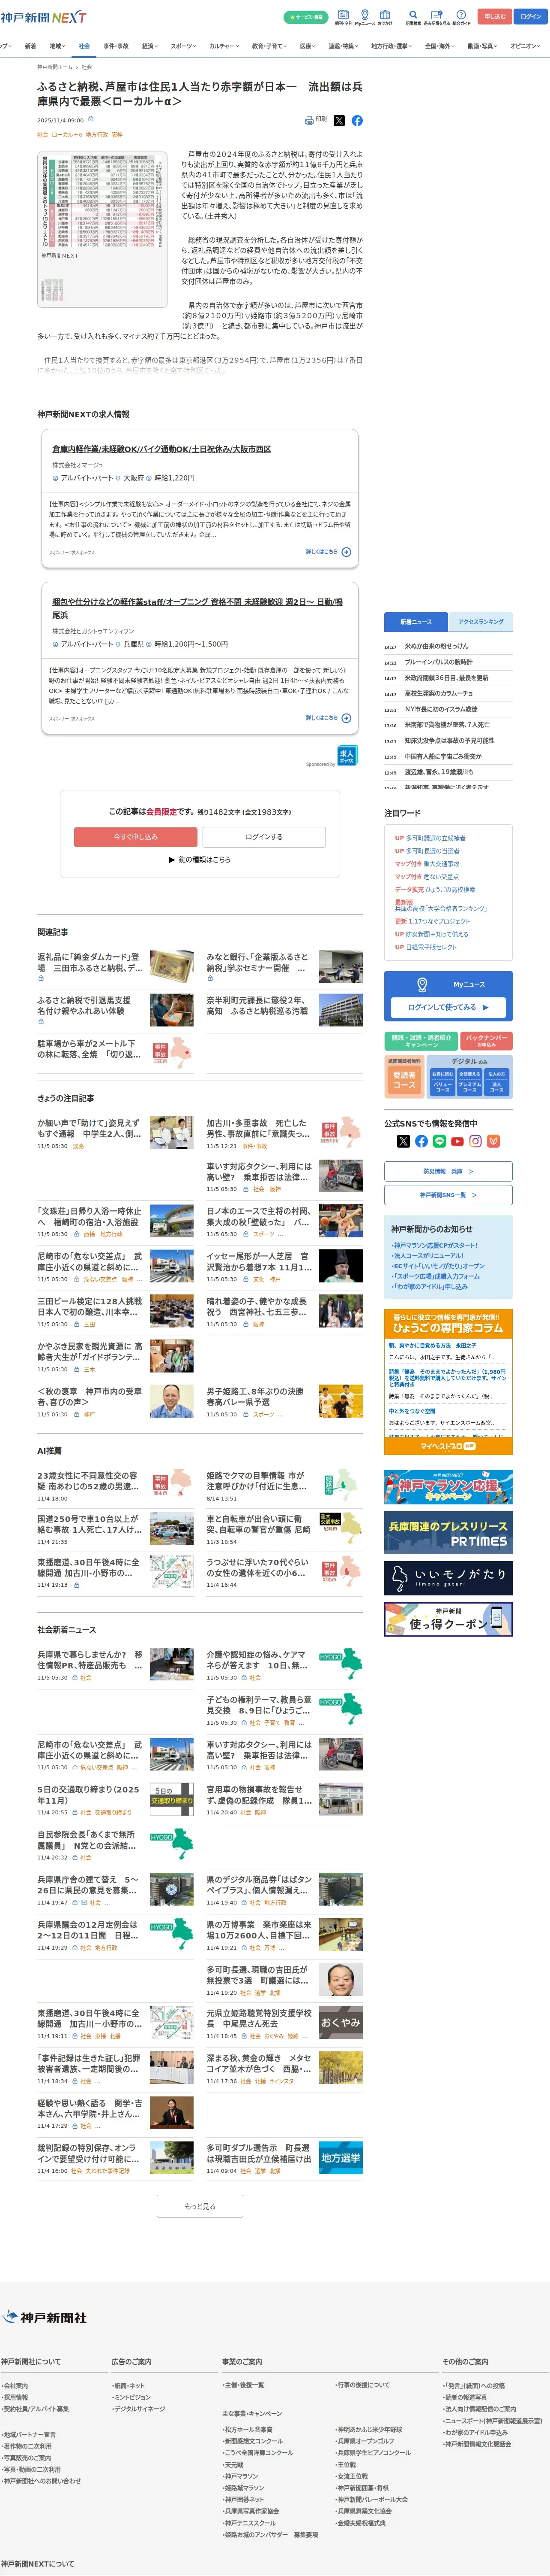Viewport: 550px width, 2576px height.
Task: Open スポーツ dropdown in navigation bar
Action: 184,46
